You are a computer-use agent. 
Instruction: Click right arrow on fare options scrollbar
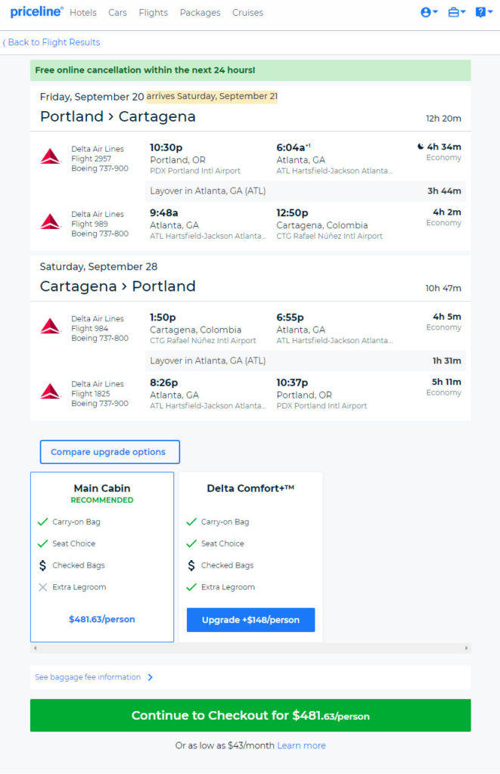pos(467,648)
